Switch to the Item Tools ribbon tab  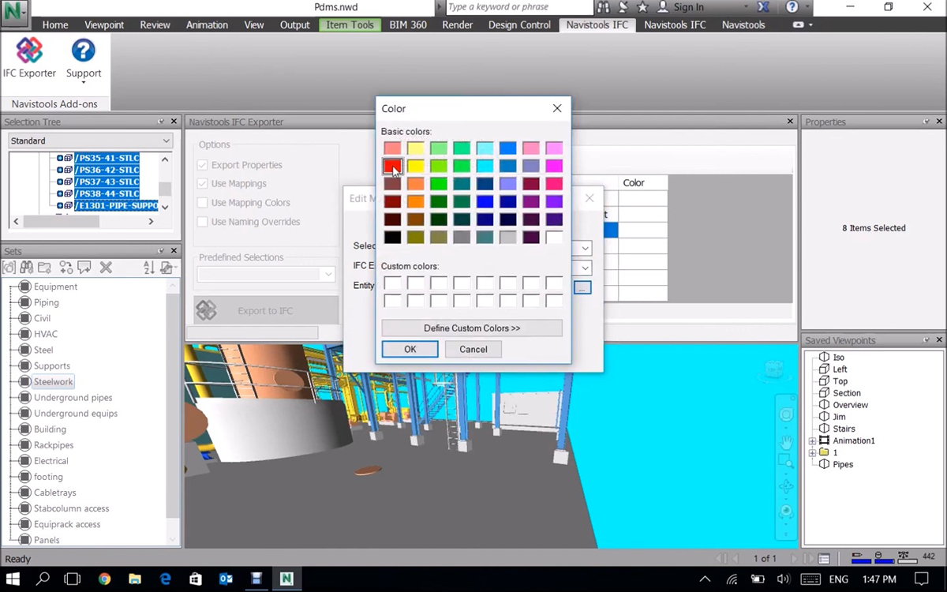pos(350,24)
